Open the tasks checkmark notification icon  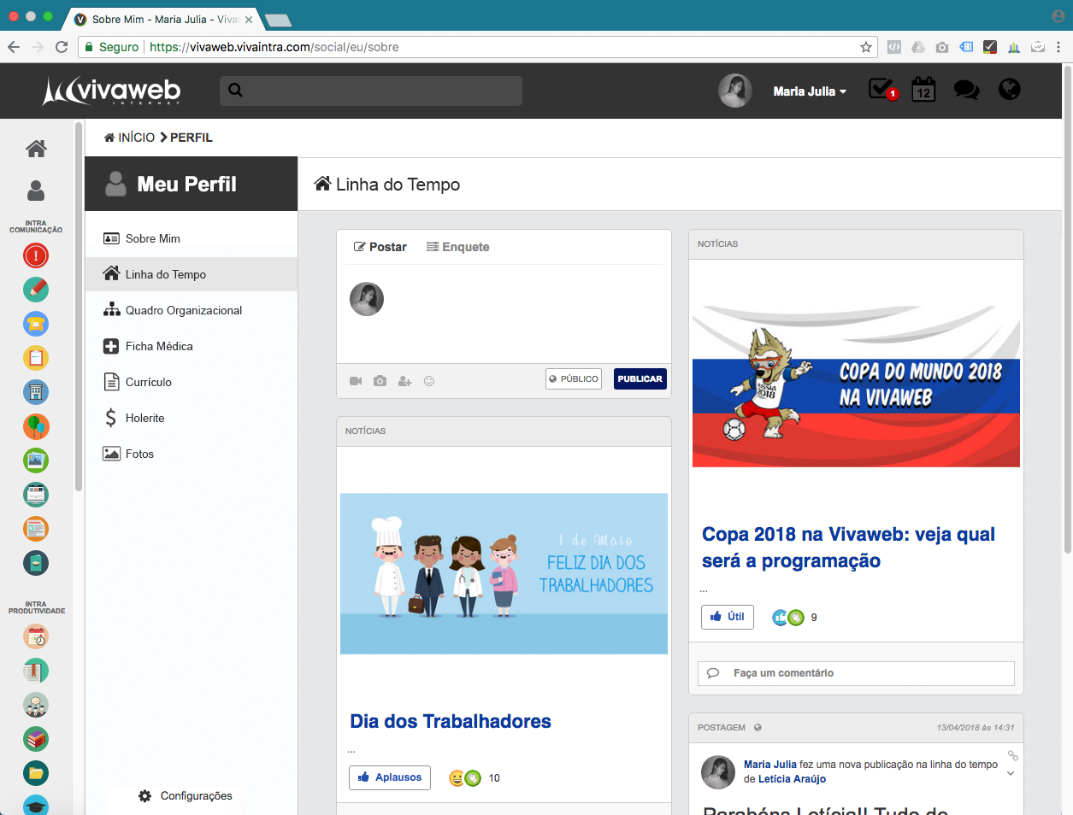pos(881,89)
